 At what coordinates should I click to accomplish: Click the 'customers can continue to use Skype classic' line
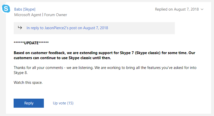tap(62, 58)
